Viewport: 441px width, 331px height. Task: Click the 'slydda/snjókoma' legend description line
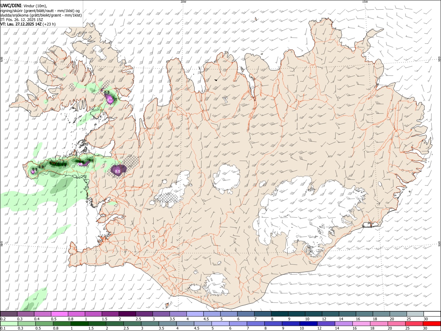click(41, 15)
